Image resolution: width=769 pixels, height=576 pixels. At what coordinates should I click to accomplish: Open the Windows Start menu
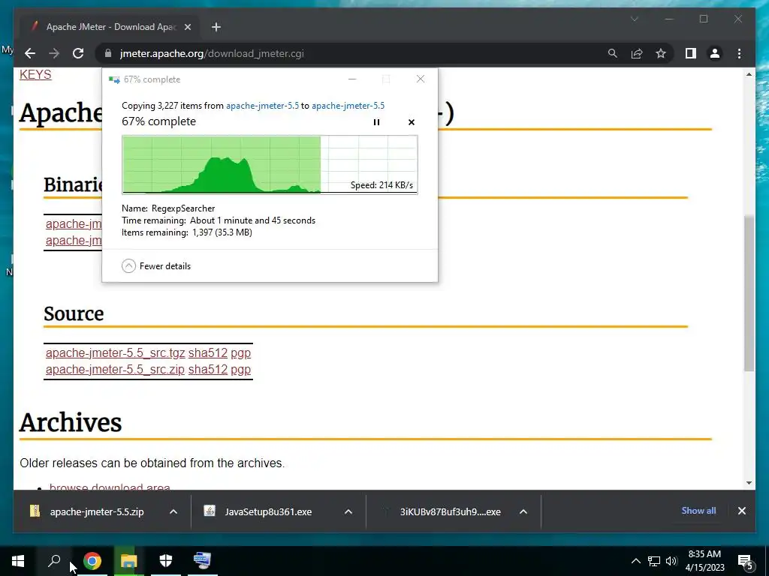point(18,561)
